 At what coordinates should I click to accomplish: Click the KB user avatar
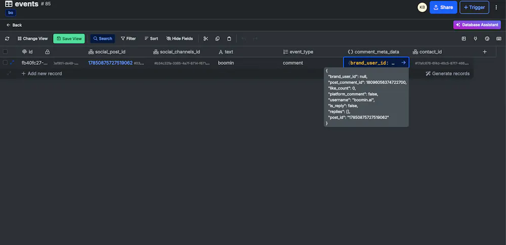(x=423, y=8)
